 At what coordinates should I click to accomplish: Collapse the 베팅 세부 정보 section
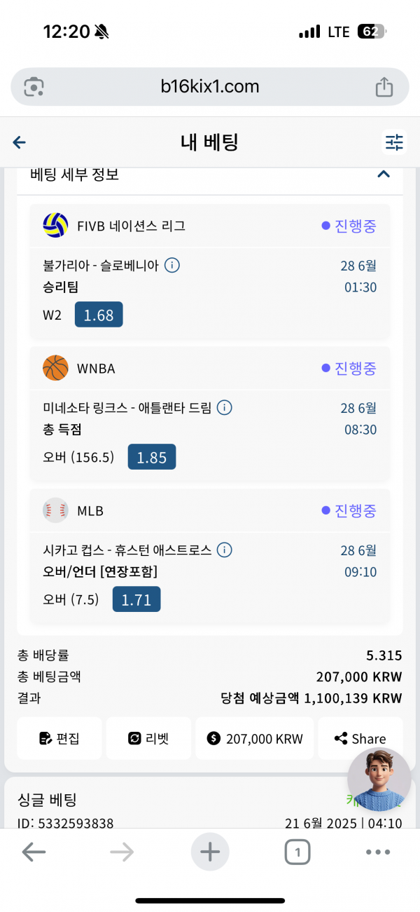383,174
